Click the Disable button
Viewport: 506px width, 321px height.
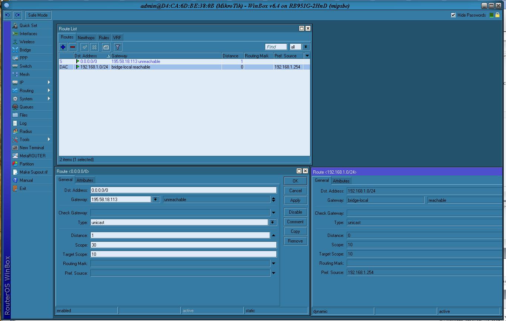pos(295,212)
